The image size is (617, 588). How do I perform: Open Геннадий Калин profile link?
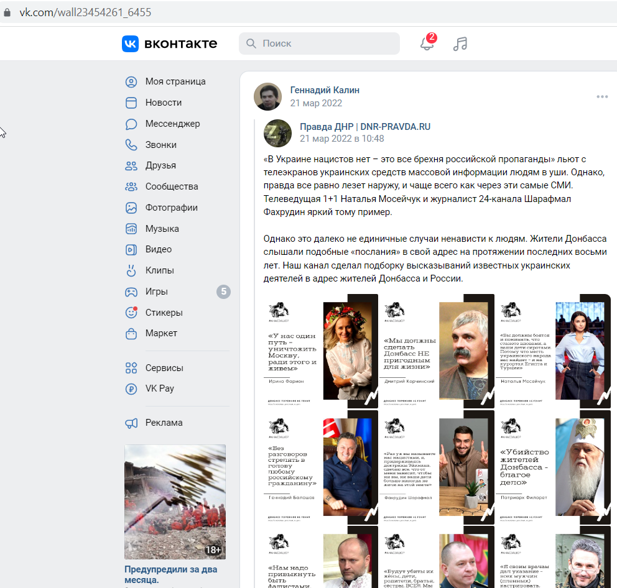coord(325,90)
